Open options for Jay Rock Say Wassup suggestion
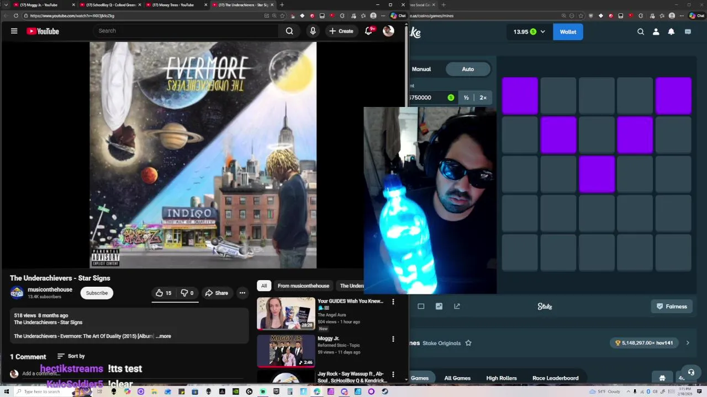The height and width of the screenshot is (397, 707). (x=393, y=374)
